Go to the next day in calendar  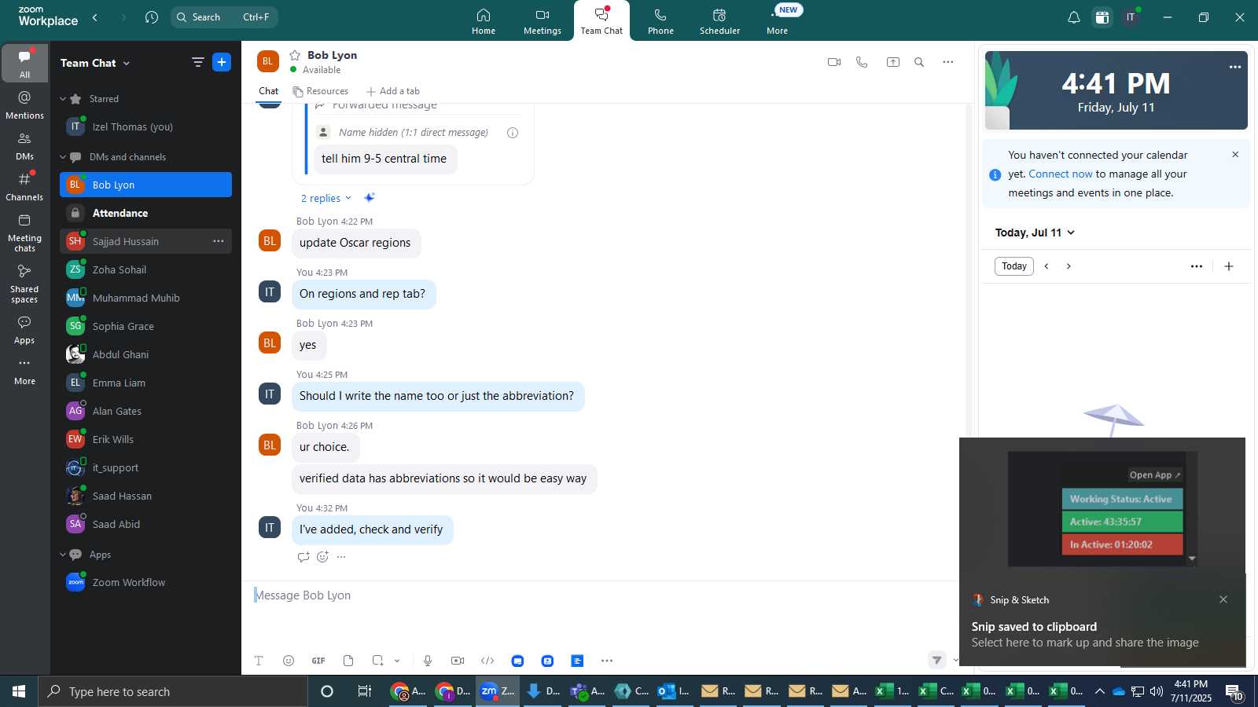(1069, 266)
